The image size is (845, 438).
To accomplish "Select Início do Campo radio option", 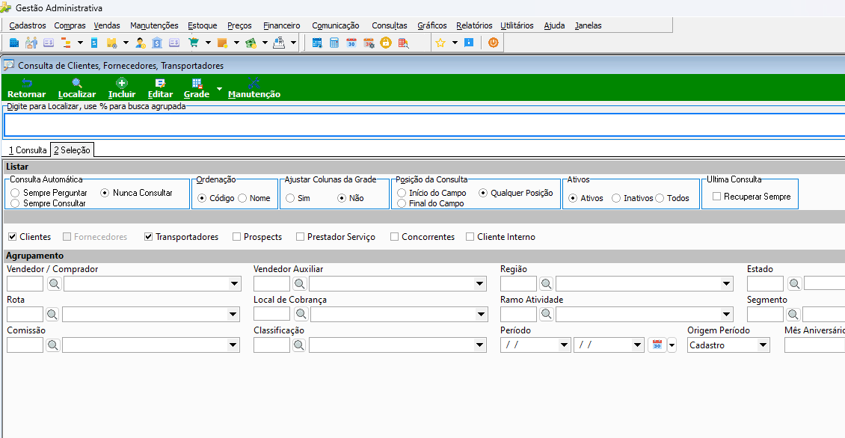I will (x=402, y=193).
